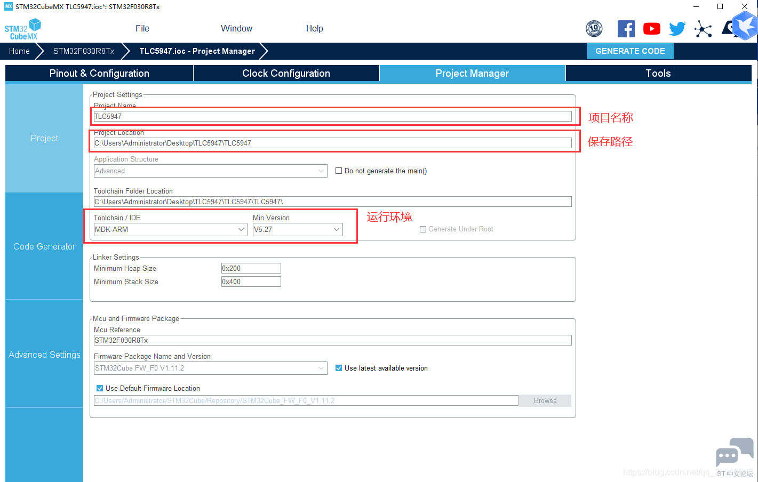Click the MX title bar app icon
758x482 pixels.
[x=9, y=6]
